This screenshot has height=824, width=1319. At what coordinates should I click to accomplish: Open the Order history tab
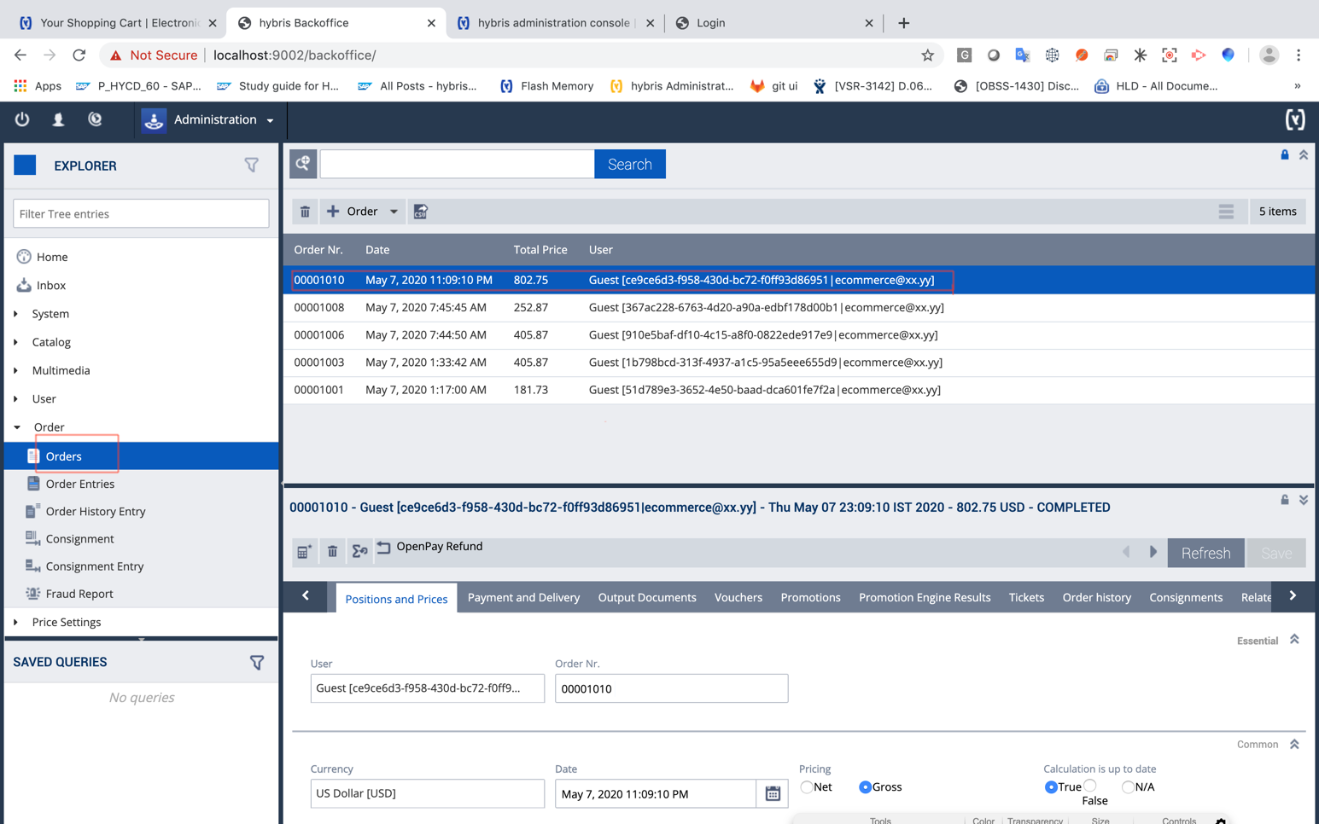pos(1096,598)
